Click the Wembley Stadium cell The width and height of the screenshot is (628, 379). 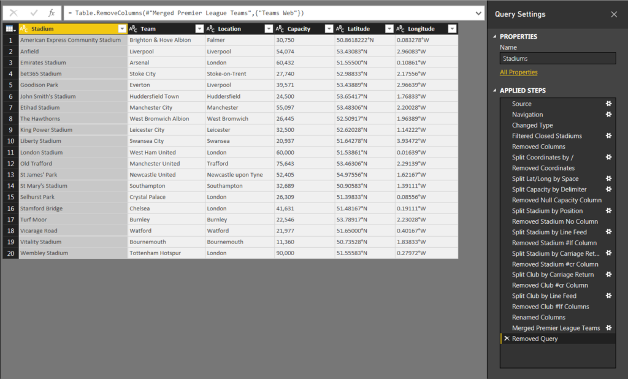[x=73, y=253]
